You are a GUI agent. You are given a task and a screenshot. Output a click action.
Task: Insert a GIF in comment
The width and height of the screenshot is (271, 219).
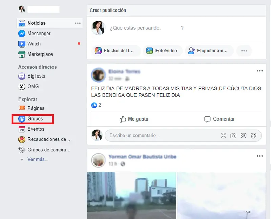click(x=243, y=136)
